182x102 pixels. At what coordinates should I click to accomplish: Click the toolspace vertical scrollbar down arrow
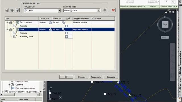click(x=41, y=92)
